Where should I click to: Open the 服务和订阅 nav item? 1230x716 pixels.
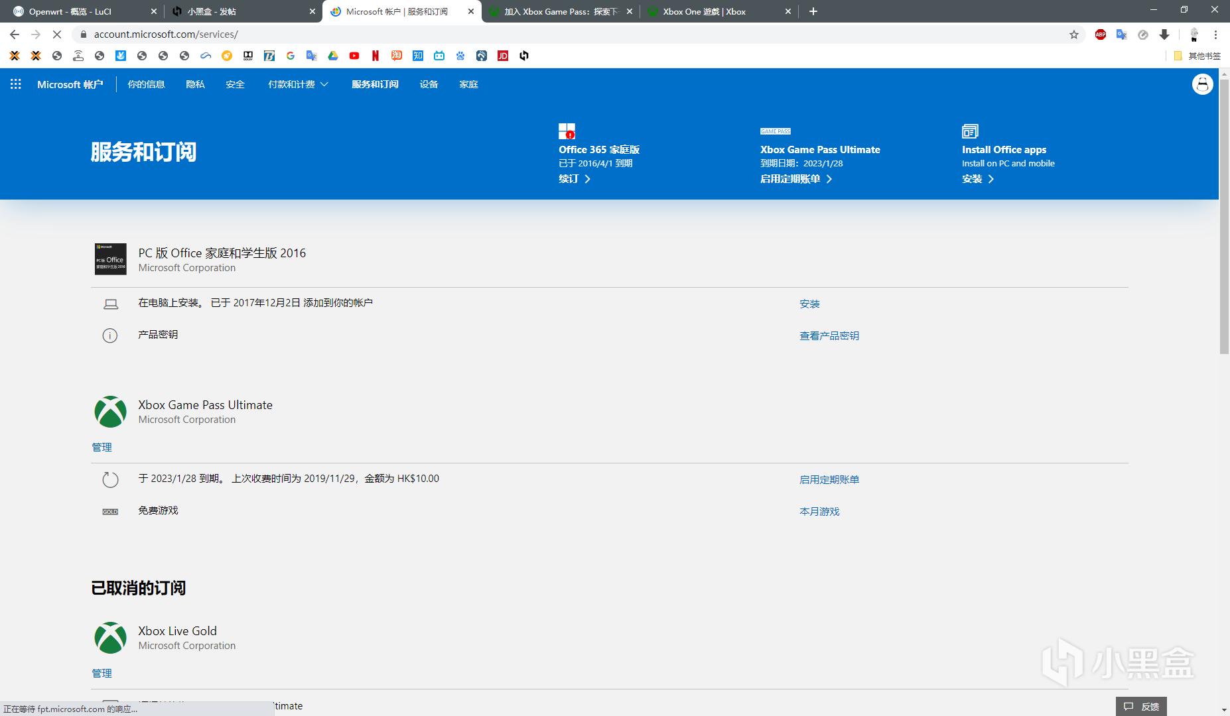(x=375, y=84)
